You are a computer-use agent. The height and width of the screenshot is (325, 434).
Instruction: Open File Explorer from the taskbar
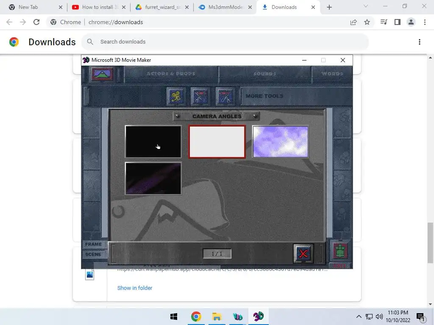pos(217,317)
